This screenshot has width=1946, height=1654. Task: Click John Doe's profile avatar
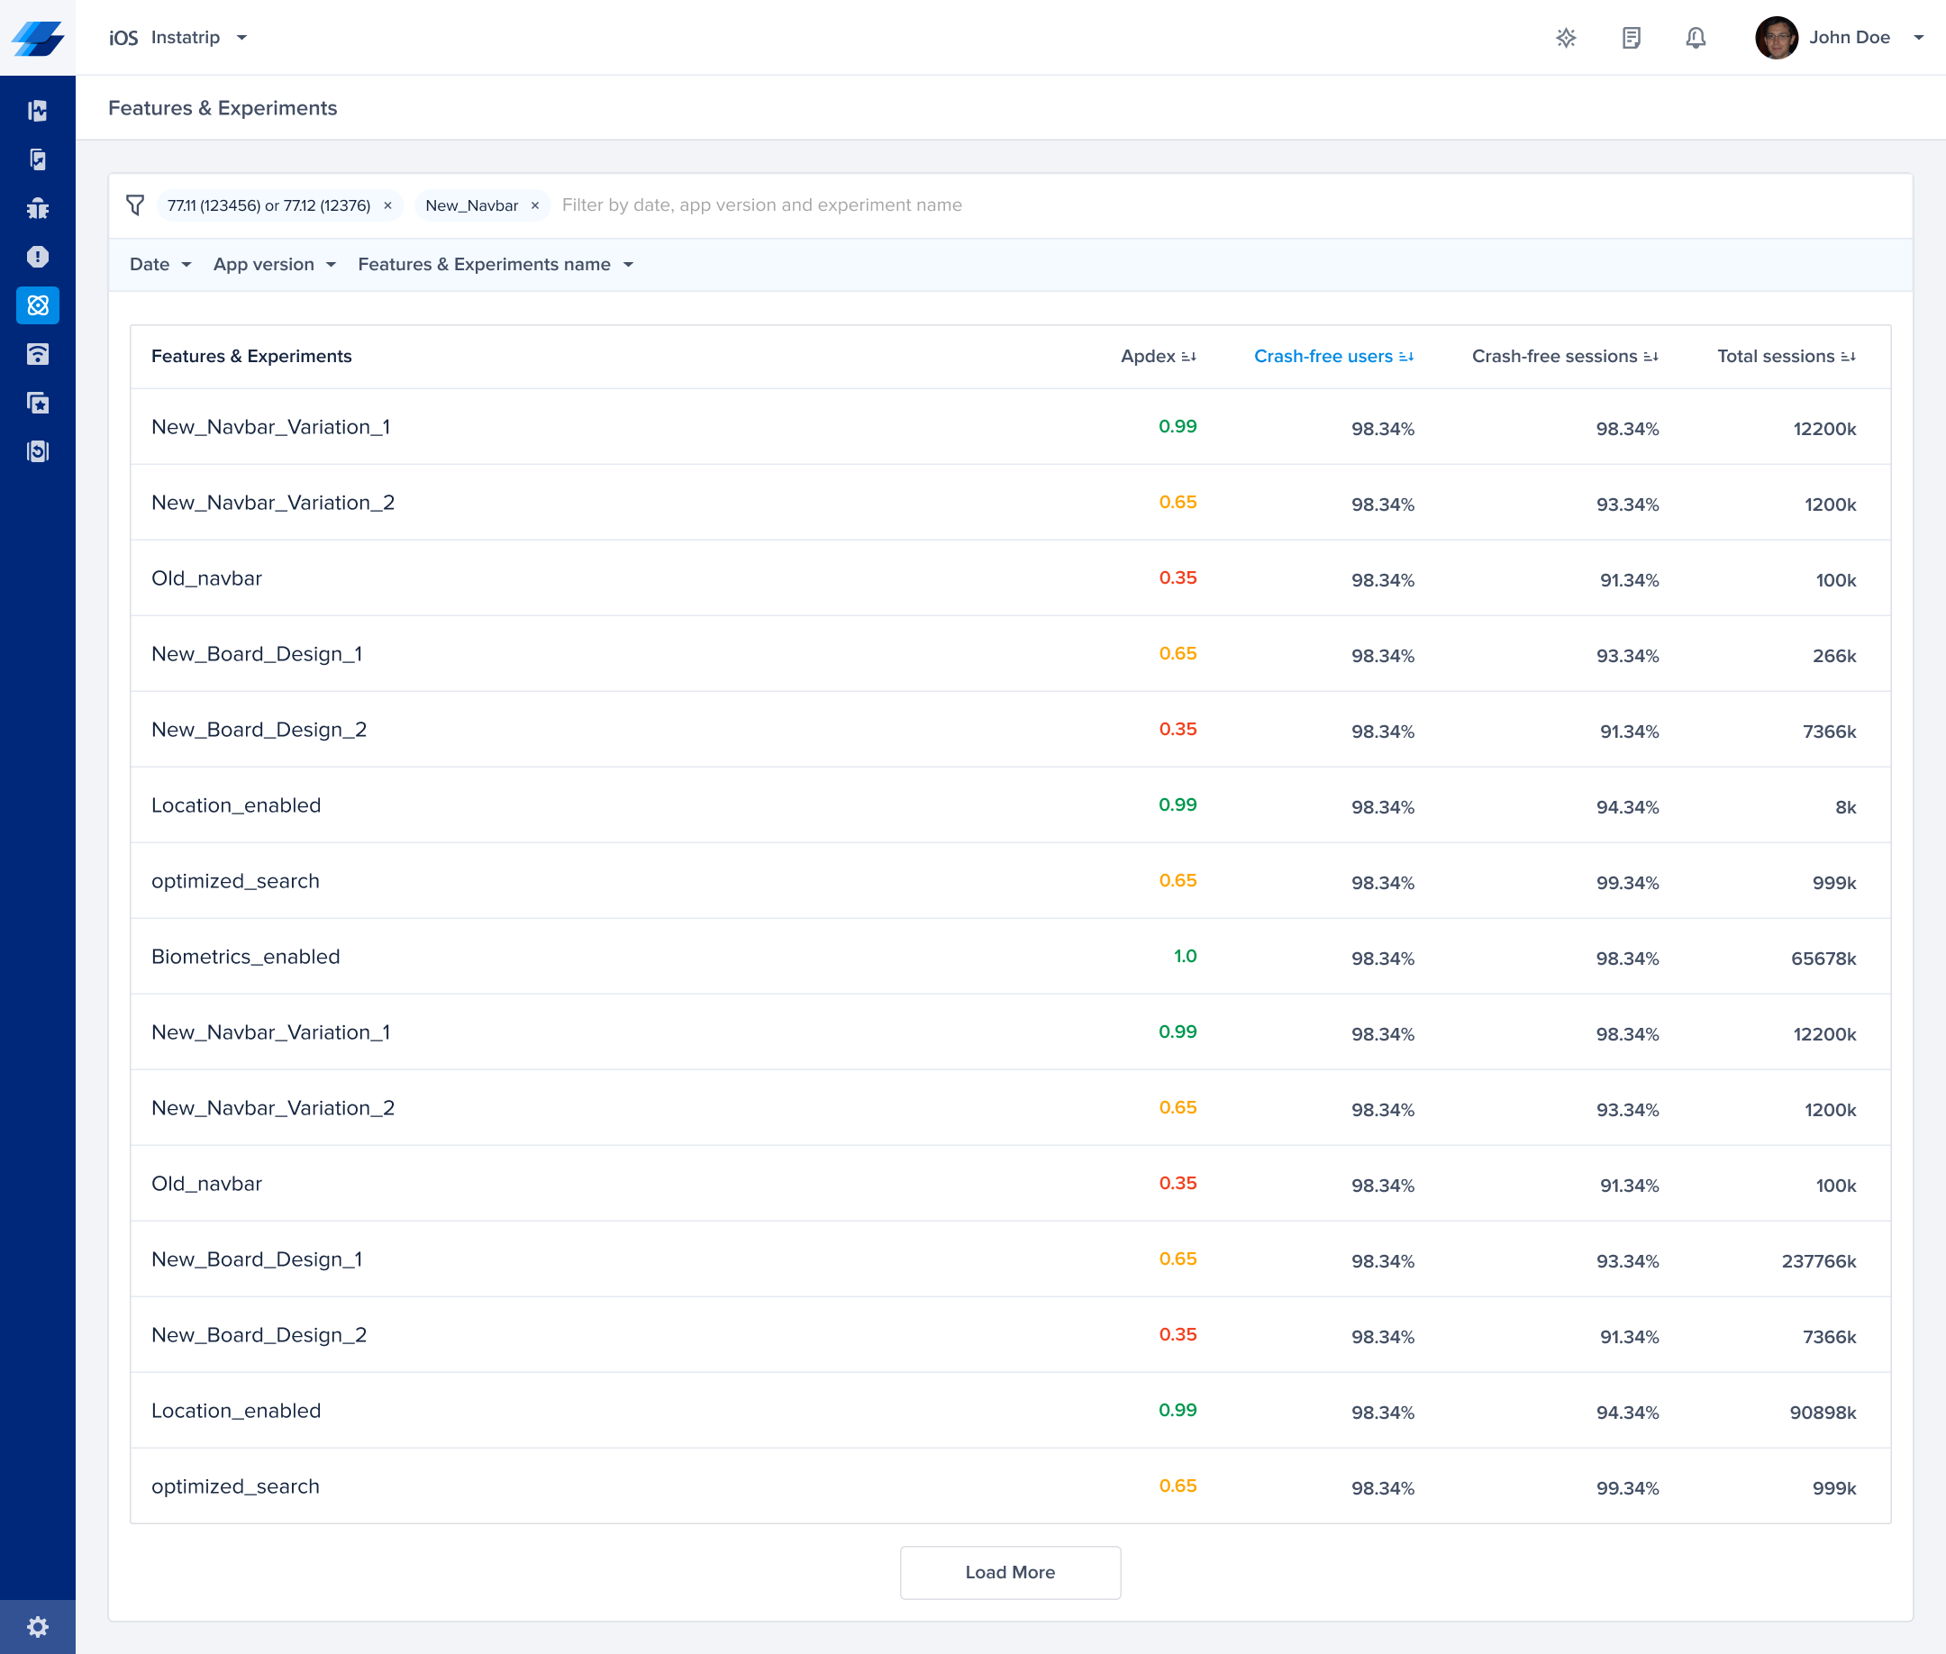(x=1777, y=38)
